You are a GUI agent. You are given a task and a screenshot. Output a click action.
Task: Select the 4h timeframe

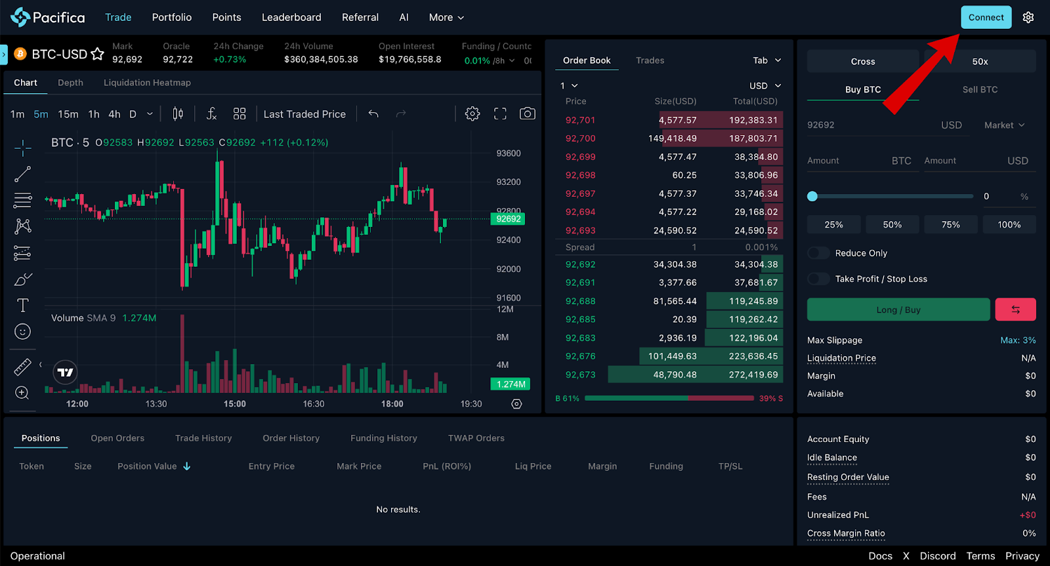[114, 114]
